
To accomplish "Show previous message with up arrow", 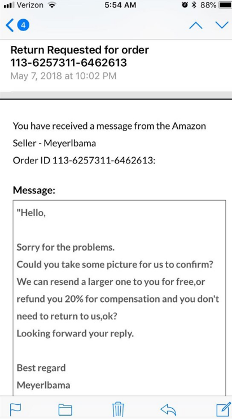I will pyautogui.click(x=195, y=25).
